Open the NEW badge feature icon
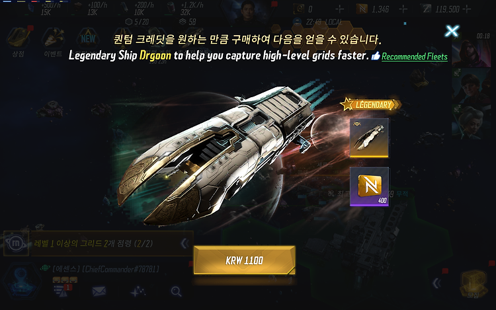 88,40
